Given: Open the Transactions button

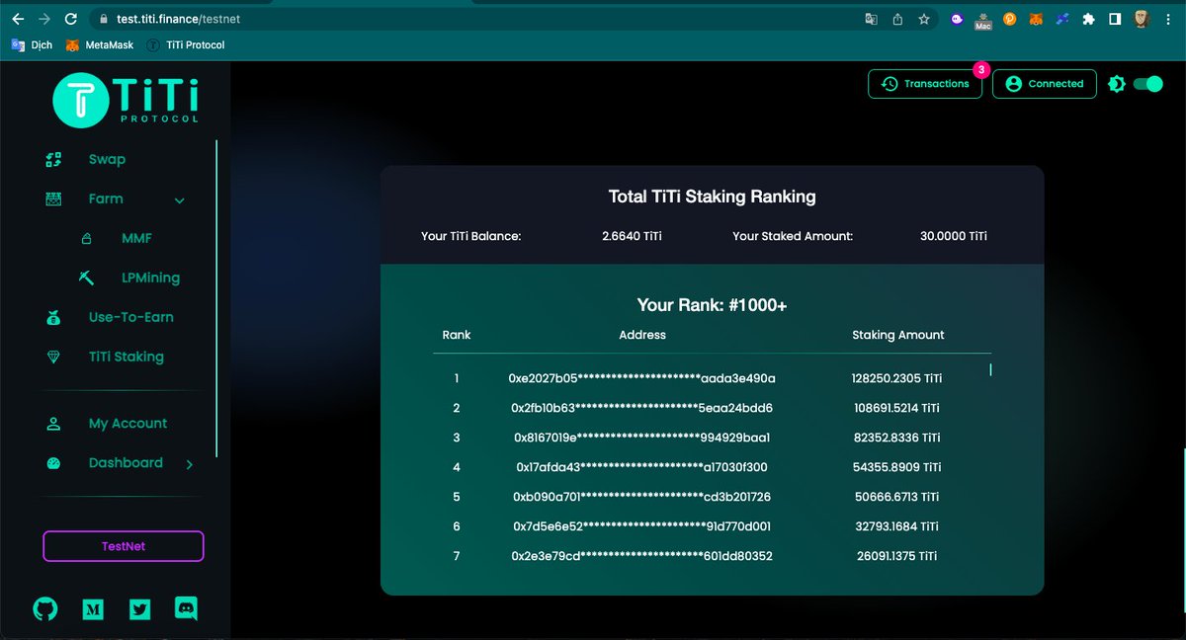Looking at the screenshot, I should pyautogui.click(x=925, y=84).
